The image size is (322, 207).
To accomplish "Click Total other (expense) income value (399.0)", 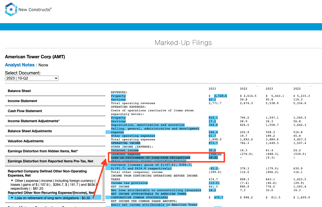I will 215,172.
